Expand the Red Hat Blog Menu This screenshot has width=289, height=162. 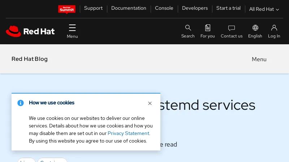click(259, 59)
